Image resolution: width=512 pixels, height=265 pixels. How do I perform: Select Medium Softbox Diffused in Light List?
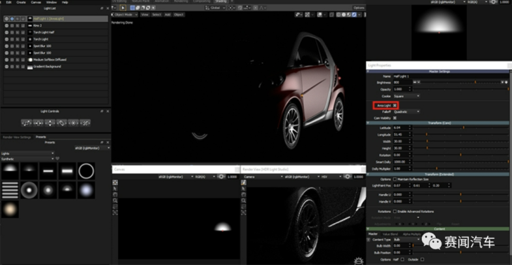pos(50,59)
